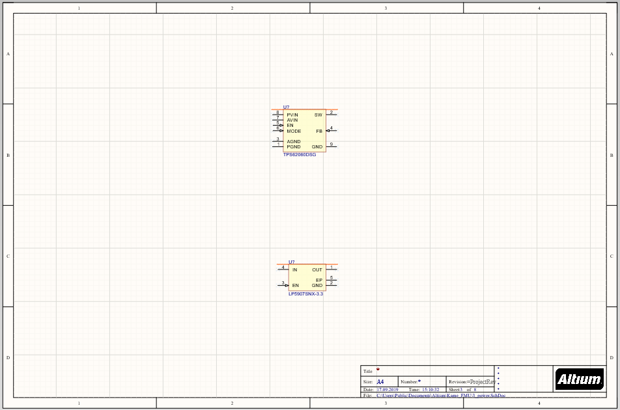Click the FB pin on the TPS62060DSG
Image resolution: width=620 pixels, height=410 pixels.
click(x=330, y=131)
